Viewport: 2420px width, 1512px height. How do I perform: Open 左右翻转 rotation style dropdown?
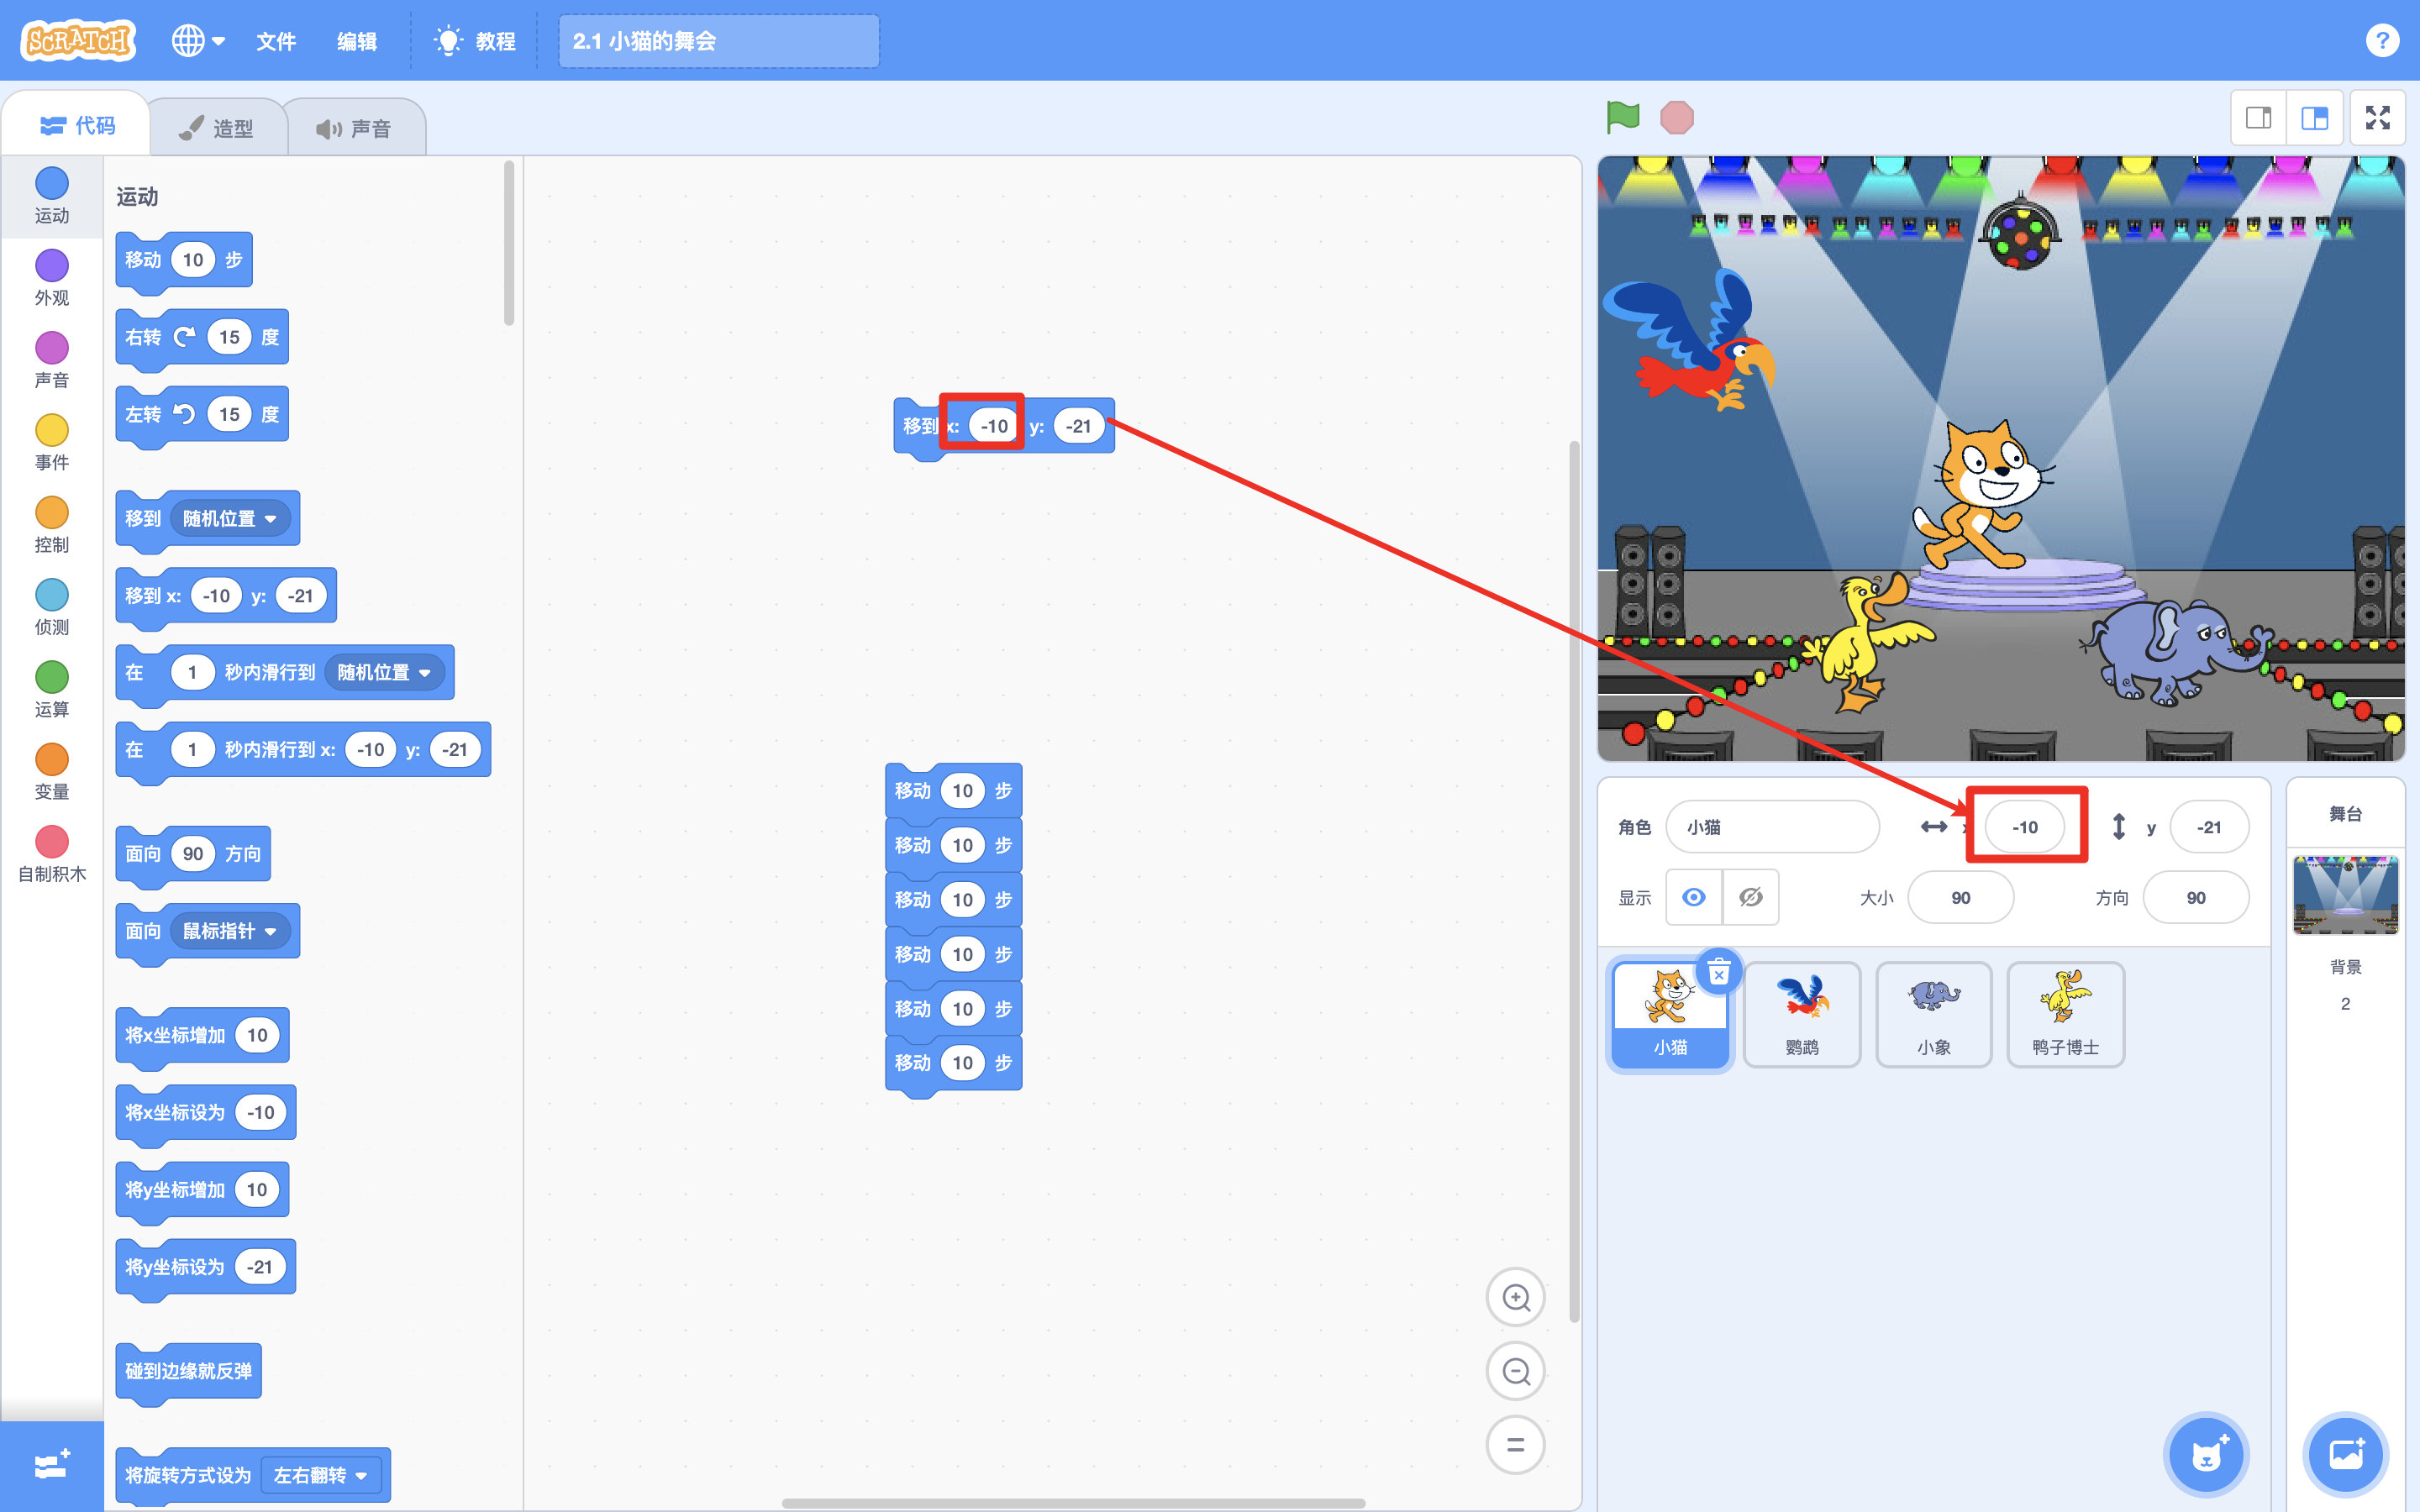pos(321,1475)
